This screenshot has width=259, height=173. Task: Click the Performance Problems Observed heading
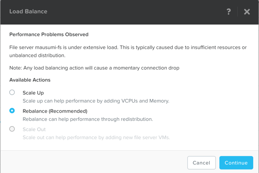(x=49, y=34)
